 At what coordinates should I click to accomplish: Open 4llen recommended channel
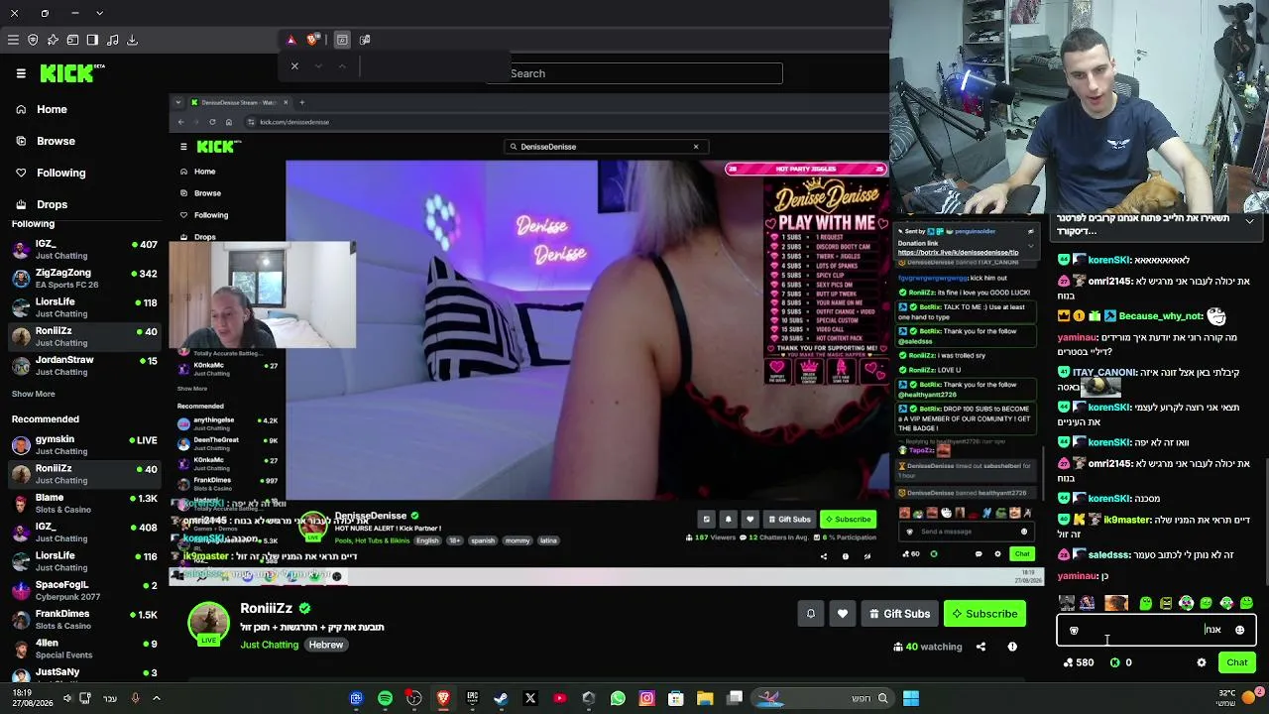tap(83, 649)
